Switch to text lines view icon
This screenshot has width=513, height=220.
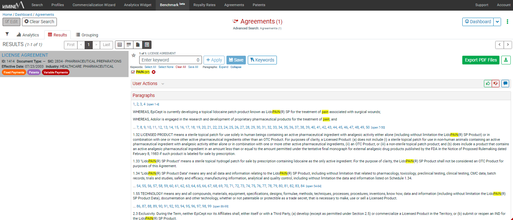(x=129, y=45)
